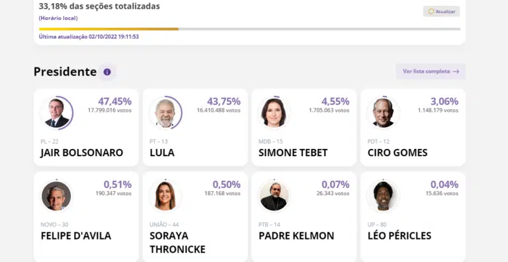Image resolution: width=508 pixels, height=262 pixels.
Task: Click Padre Kelmon's photo
Action: 274,196
